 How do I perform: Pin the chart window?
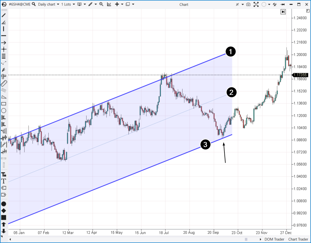(282, 4)
